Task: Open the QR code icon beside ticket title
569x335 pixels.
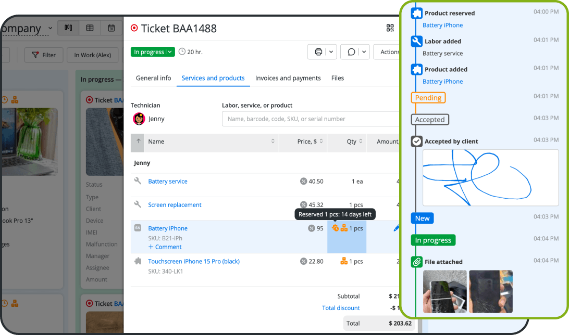Action: (390, 28)
